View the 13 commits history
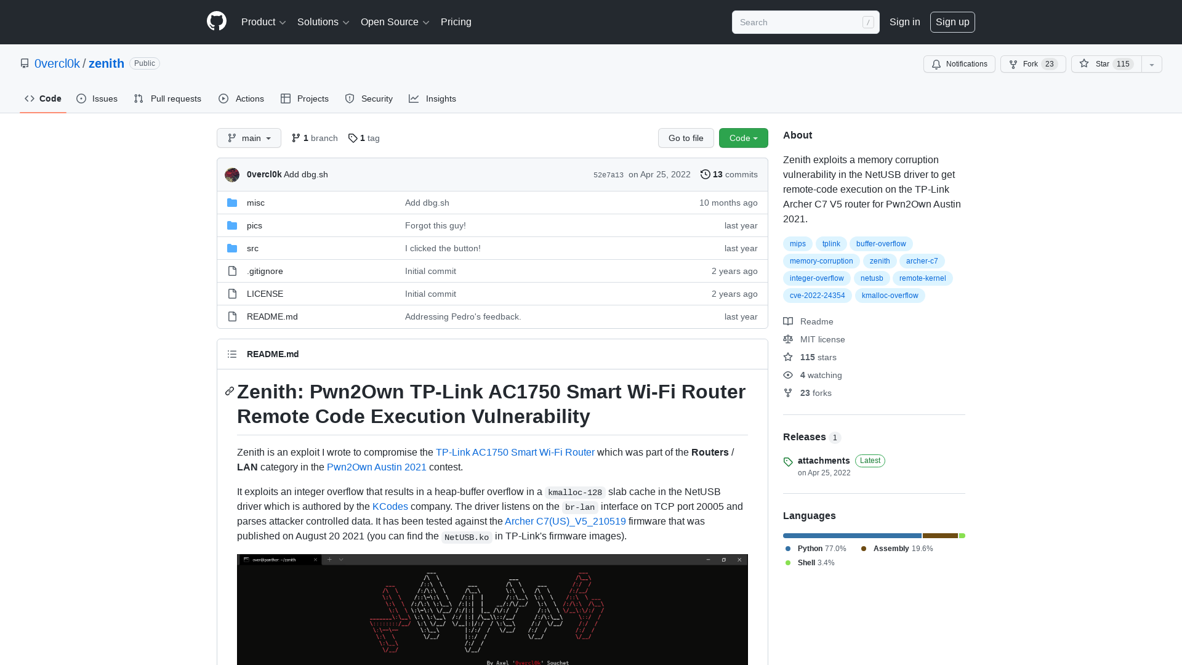The height and width of the screenshot is (665, 1182). (729, 174)
